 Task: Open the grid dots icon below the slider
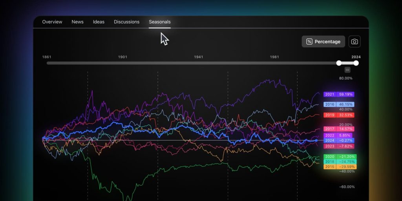tap(347, 70)
